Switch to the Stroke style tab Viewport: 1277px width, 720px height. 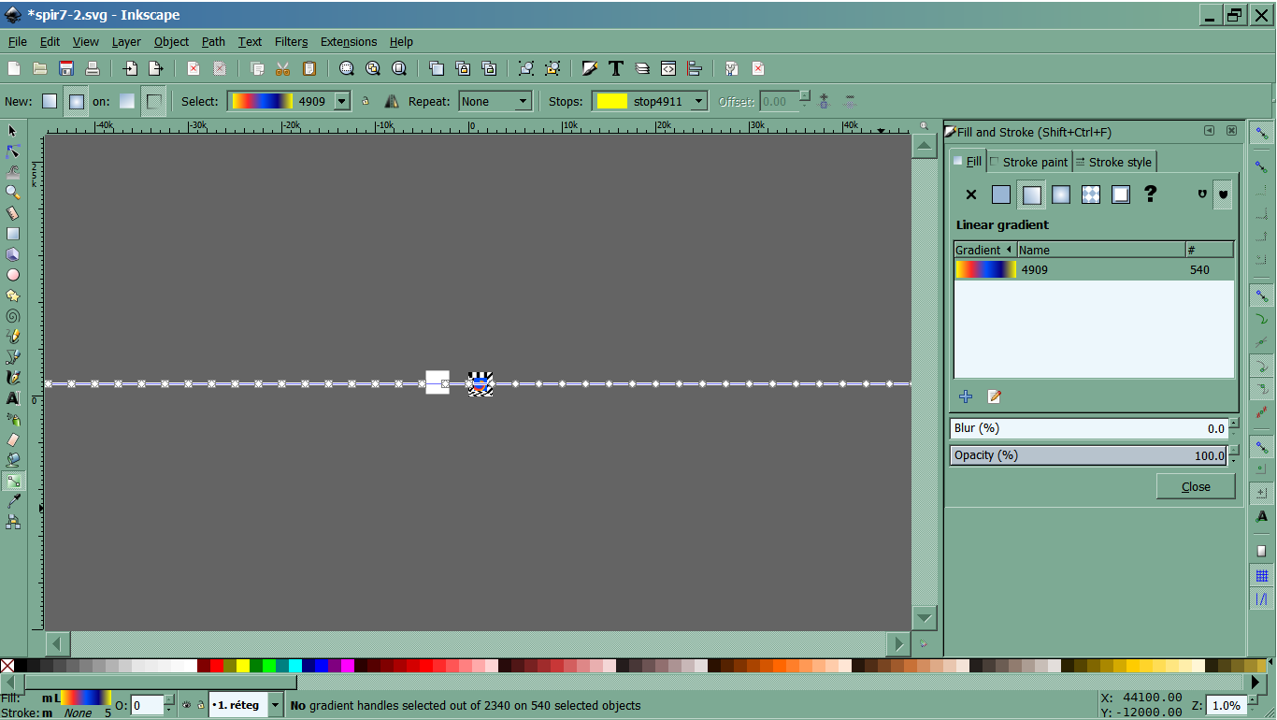click(x=1113, y=162)
